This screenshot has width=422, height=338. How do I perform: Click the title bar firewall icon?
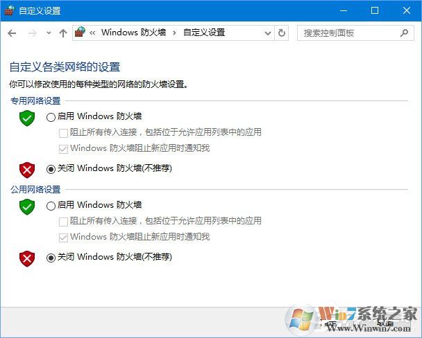click(x=10, y=10)
